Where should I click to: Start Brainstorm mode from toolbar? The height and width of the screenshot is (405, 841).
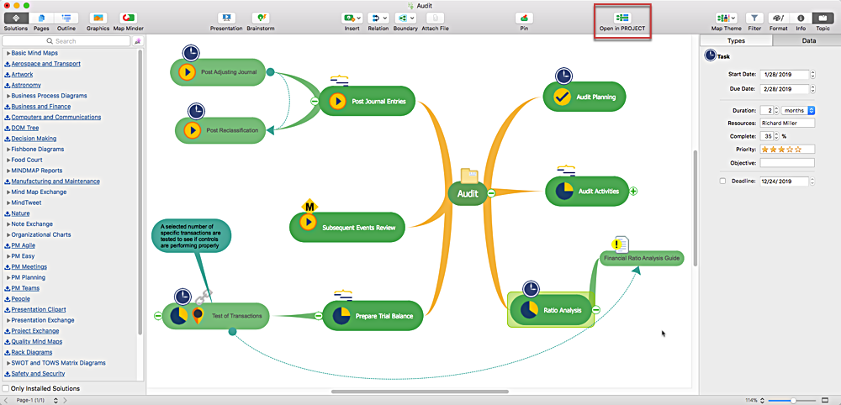tap(262, 18)
